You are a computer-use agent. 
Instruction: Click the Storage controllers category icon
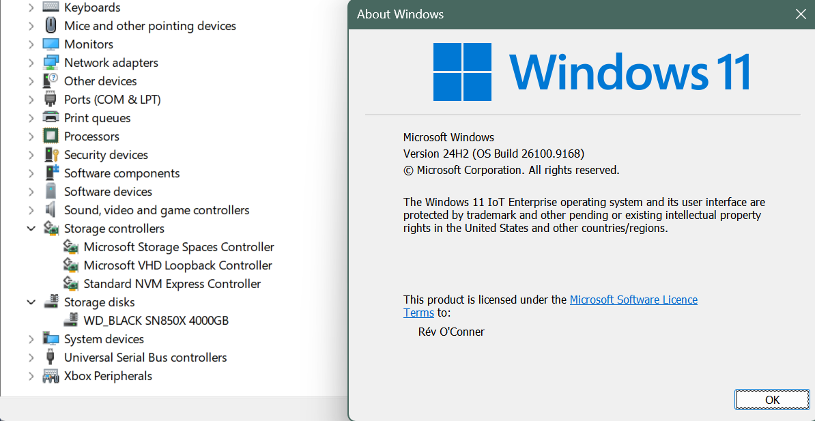click(x=51, y=229)
